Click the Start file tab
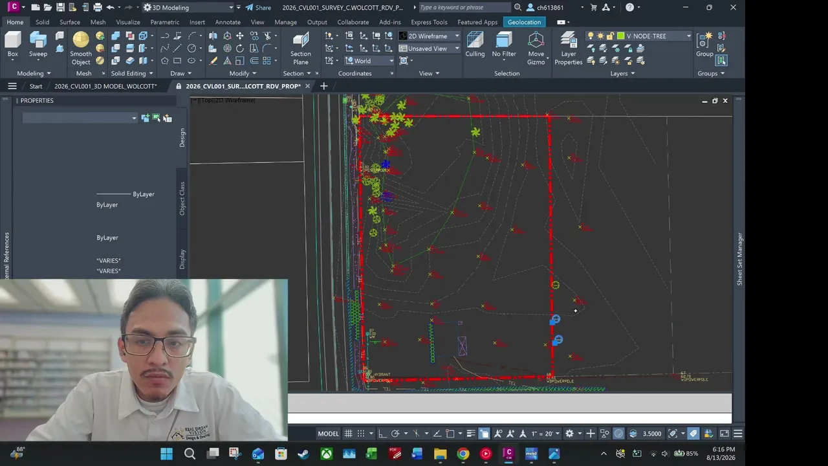Viewport: 828px width, 466px height. tap(36, 86)
